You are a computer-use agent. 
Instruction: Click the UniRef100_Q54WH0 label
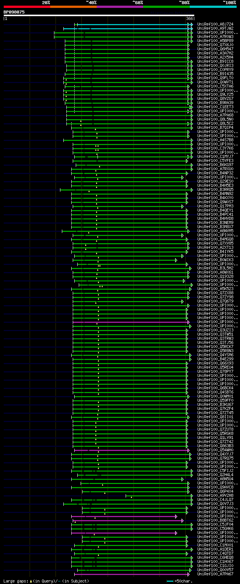tap(215, 450)
